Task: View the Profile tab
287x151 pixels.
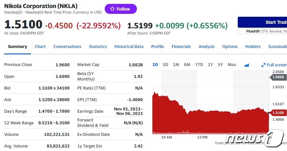Action: (158, 47)
